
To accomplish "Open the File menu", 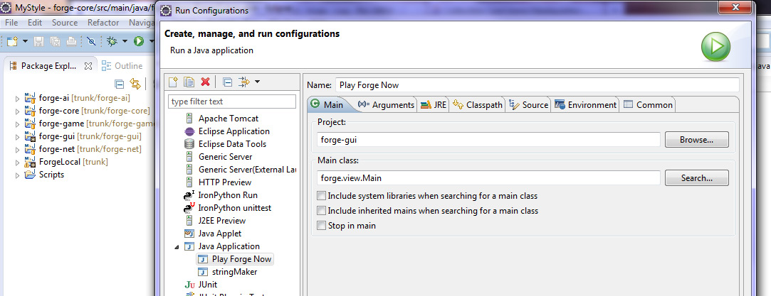I will (11, 23).
